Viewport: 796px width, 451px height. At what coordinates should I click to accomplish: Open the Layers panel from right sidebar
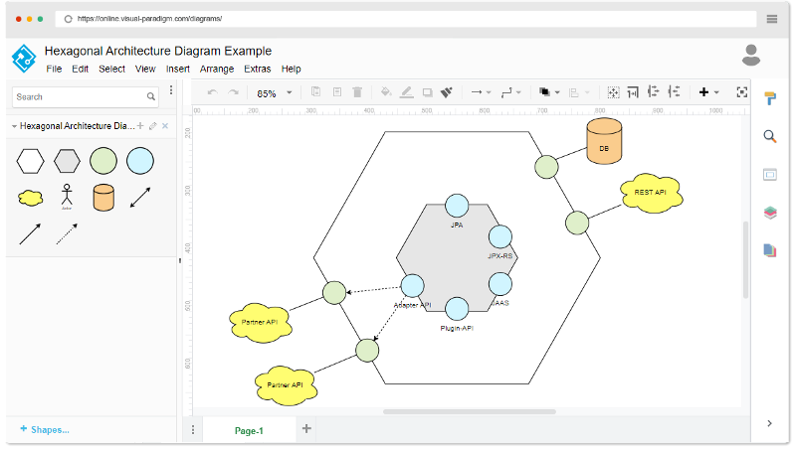coord(769,213)
